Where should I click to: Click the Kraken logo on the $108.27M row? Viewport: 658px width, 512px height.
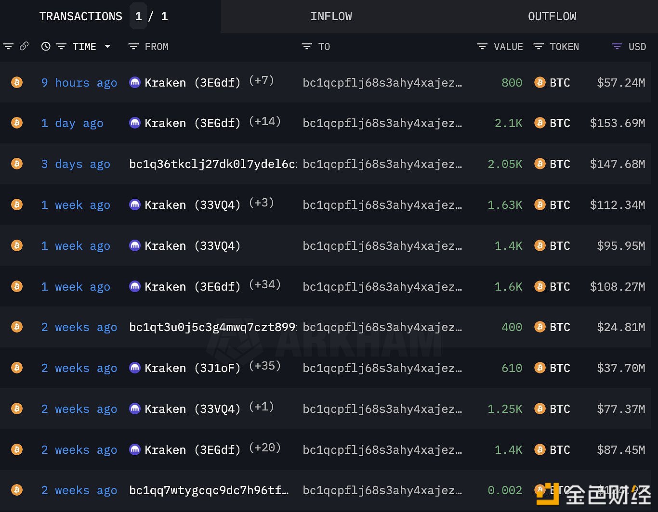click(135, 287)
